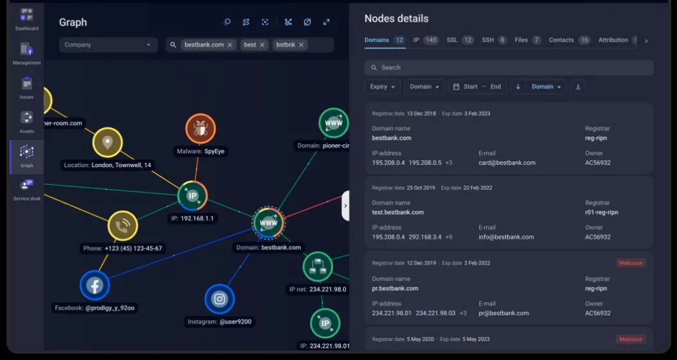Click the phone node icon in graph
Viewport: 677px width, 360px height.
pyautogui.click(x=122, y=225)
